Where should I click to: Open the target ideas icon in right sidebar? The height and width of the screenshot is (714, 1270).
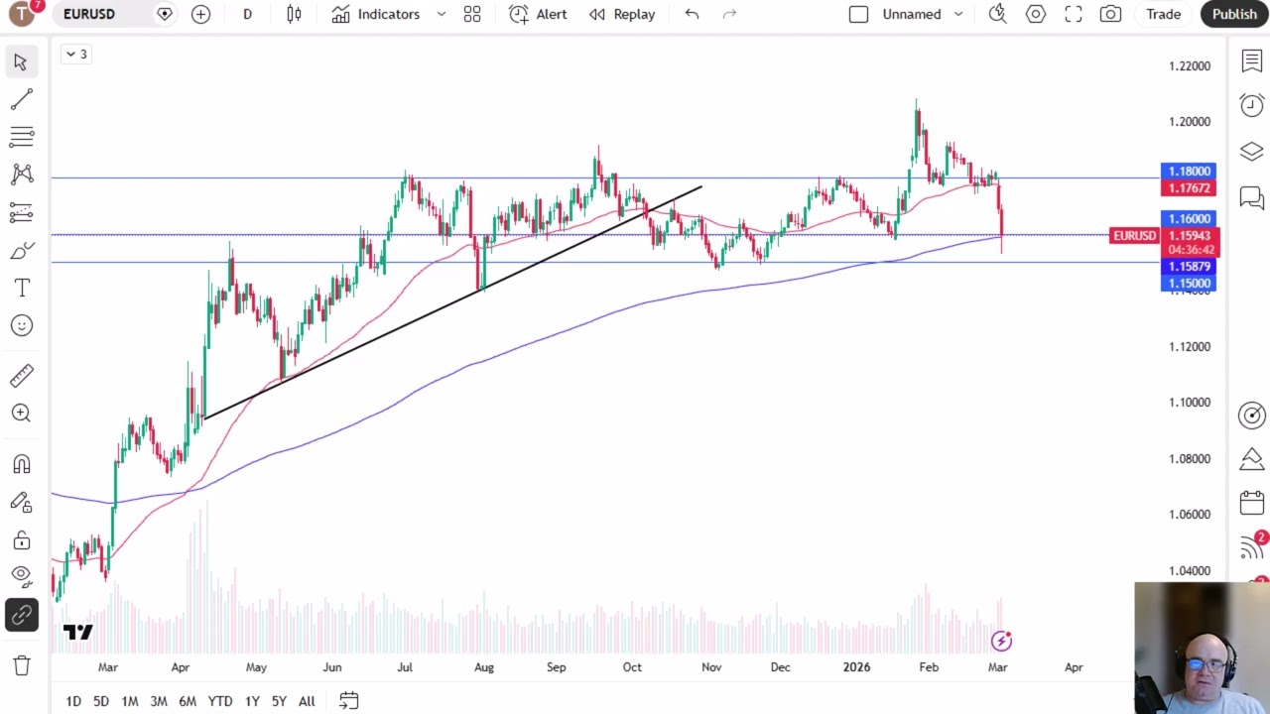[x=1251, y=415]
